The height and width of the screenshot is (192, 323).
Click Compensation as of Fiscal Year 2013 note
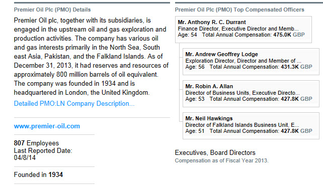222,160
